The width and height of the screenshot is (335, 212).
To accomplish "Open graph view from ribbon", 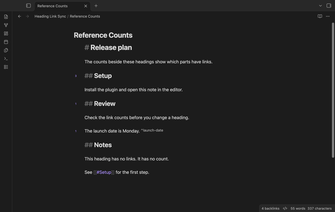I will [x=6, y=25].
